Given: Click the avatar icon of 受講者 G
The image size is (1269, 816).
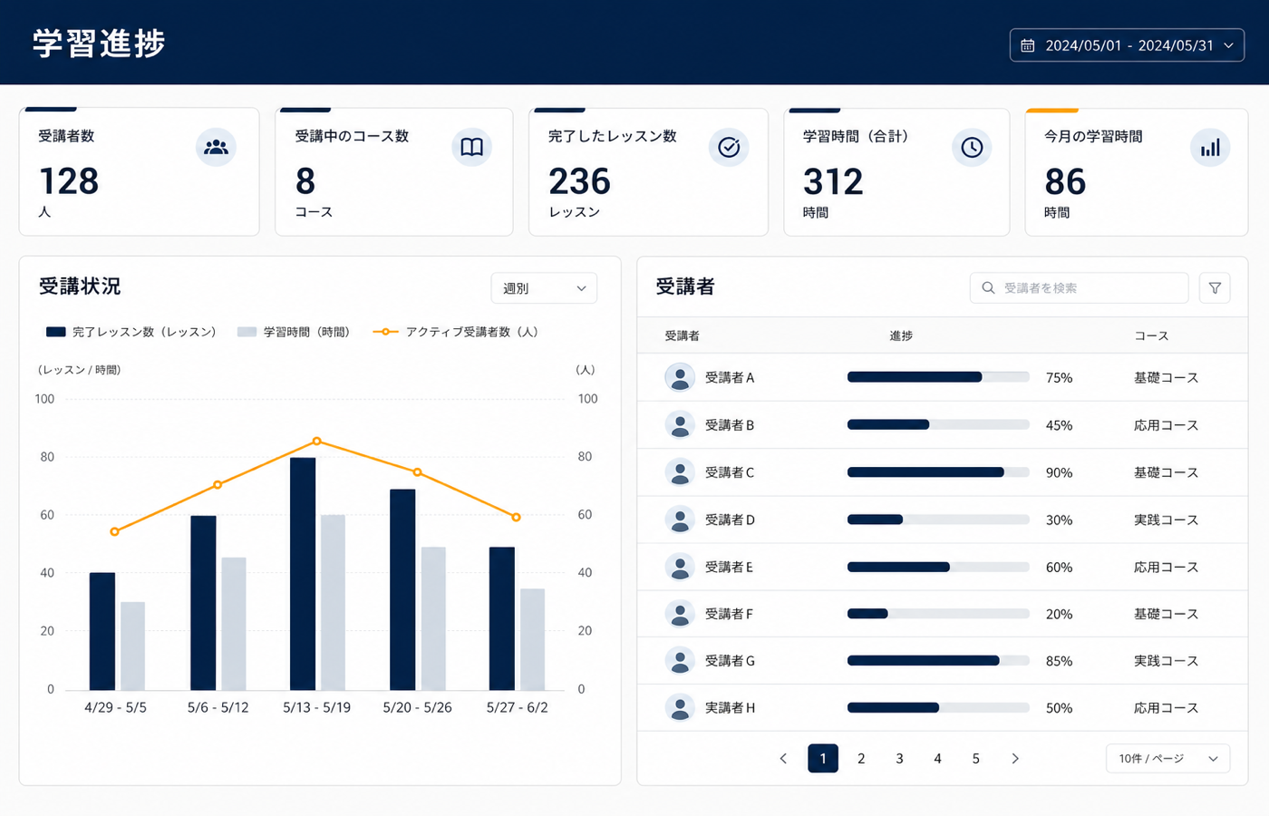Looking at the screenshot, I should pos(680,661).
